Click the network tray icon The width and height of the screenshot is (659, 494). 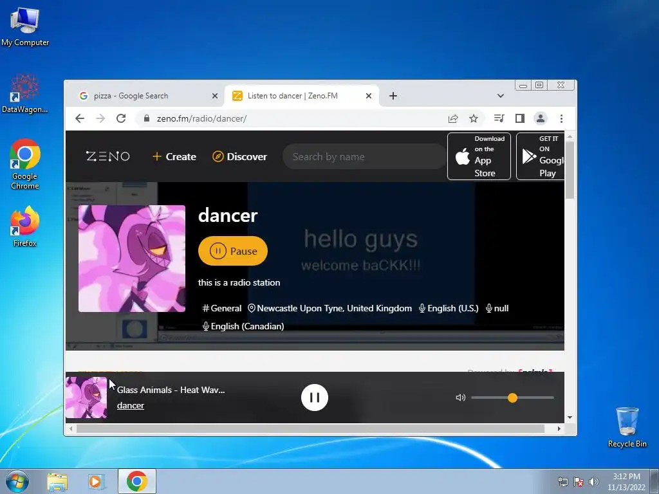[562, 482]
